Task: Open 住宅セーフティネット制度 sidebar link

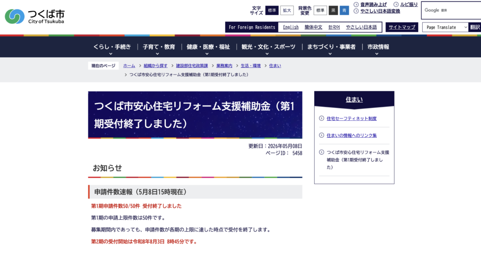Action: (351, 119)
